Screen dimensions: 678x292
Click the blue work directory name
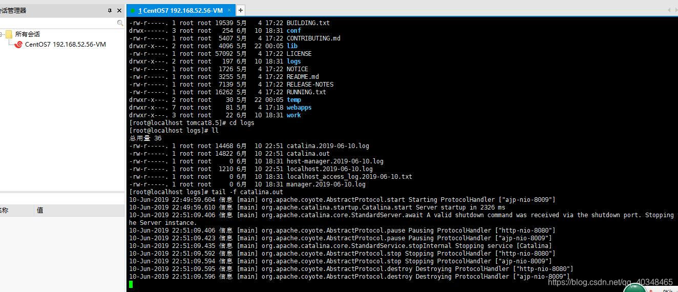(294, 115)
